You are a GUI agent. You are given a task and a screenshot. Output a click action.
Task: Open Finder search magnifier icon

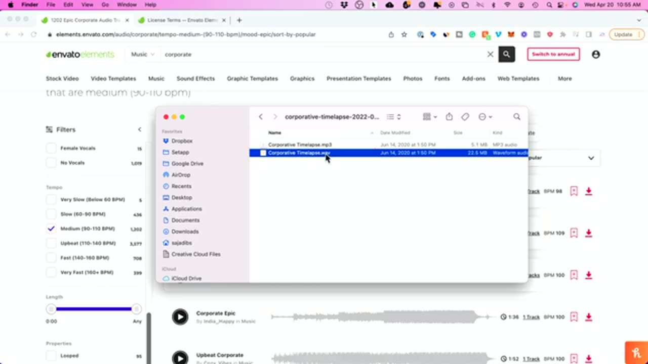(x=517, y=117)
